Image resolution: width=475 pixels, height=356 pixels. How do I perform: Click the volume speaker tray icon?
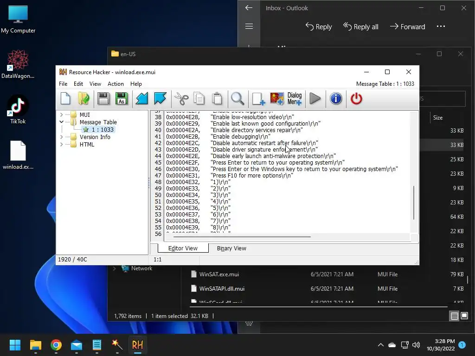coord(416,345)
